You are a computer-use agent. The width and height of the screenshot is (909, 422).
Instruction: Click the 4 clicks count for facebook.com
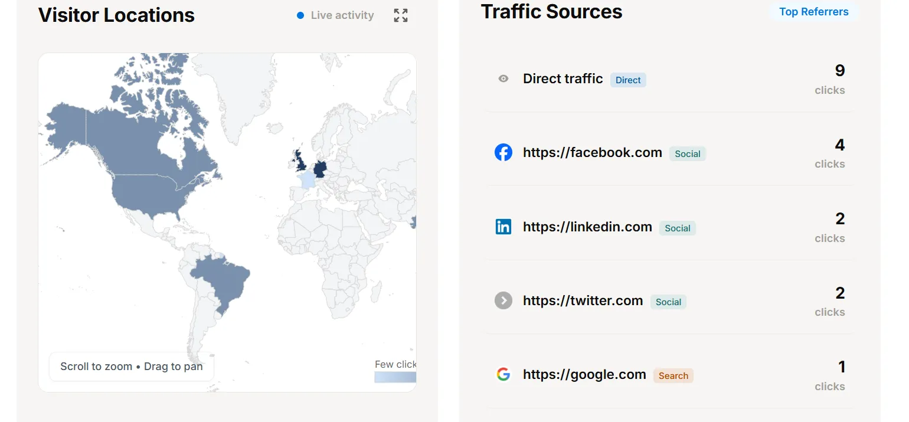pyautogui.click(x=830, y=153)
